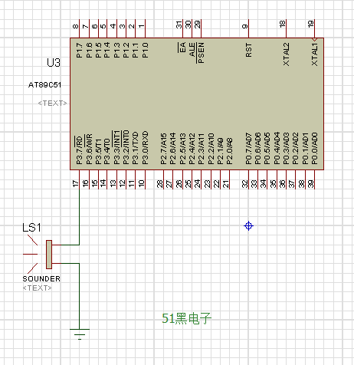This screenshot has width=354, height=365.
Task: Click pin 9 RST on the microcontroller
Action: click(x=248, y=28)
